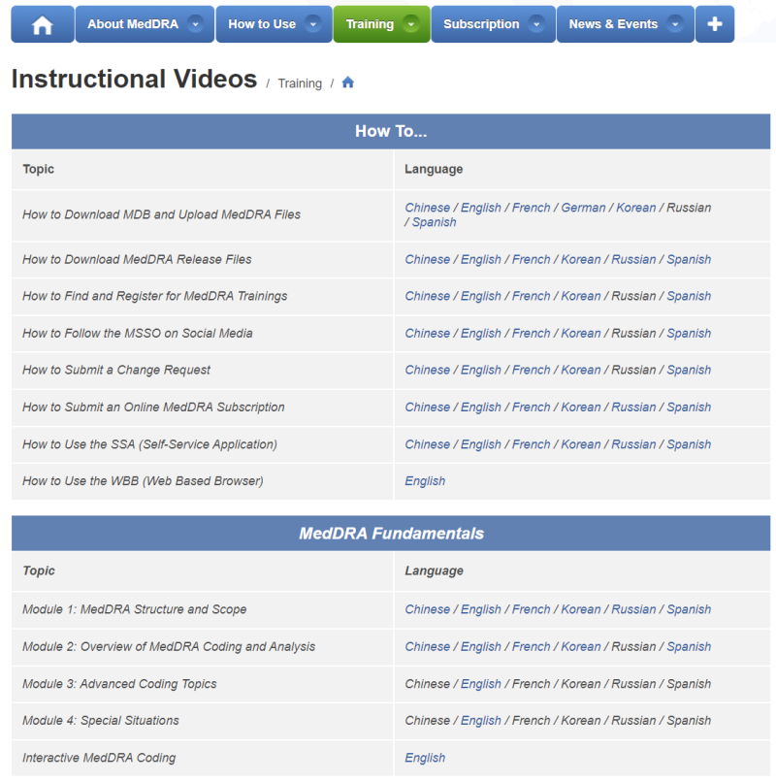Open German video for Download MDB and Upload Files

583,208
